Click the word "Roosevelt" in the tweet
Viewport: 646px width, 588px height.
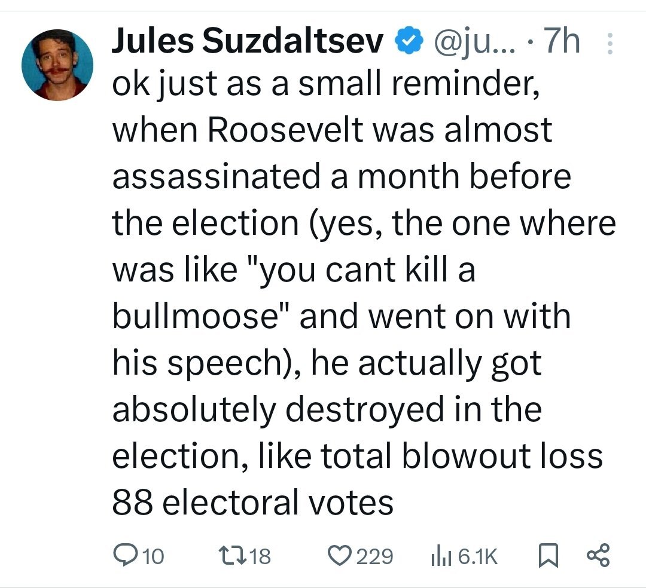point(285,130)
